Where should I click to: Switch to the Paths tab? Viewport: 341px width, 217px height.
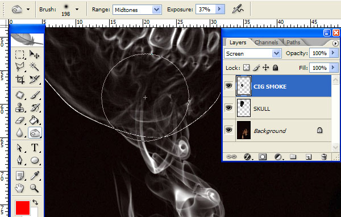pos(293,42)
